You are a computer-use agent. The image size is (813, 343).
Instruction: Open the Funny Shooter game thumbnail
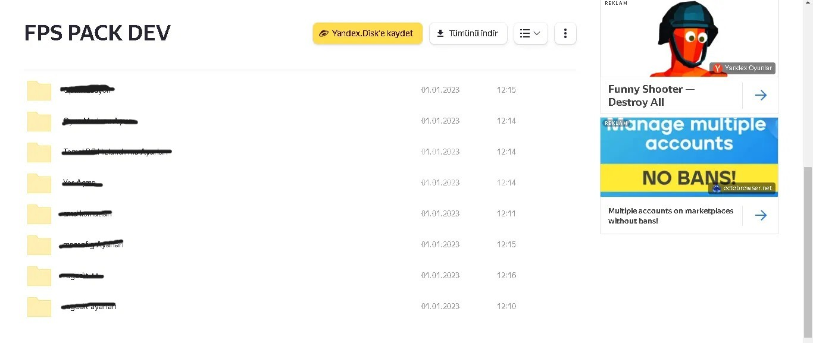tap(689, 38)
